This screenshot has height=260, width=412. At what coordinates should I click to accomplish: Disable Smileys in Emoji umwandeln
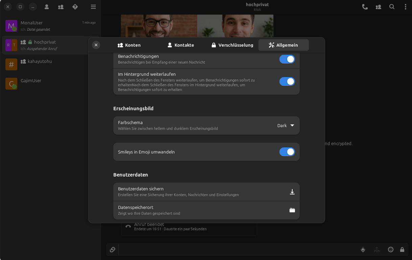tap(287, 152)
